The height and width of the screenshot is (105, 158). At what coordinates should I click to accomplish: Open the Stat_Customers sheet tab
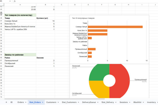(69, 102)
